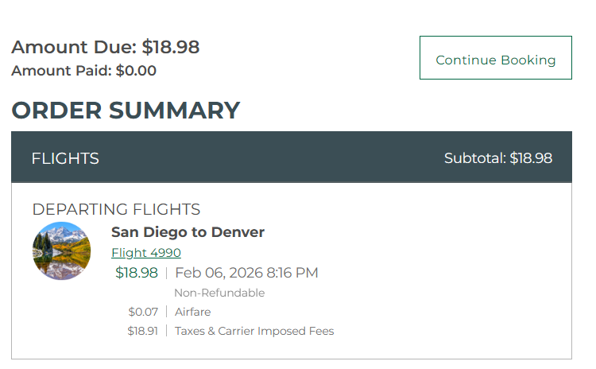Screen dimensions: 596x369
Task: Click the Amount Due $18.98 text
Action: [105, 48]
